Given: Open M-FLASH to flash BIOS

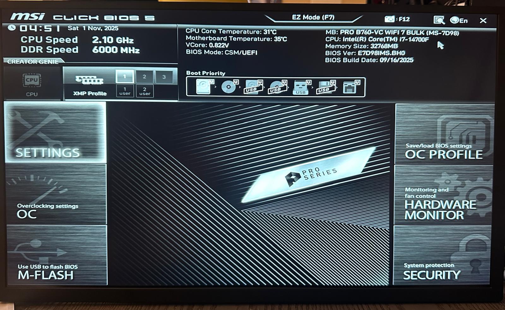Looking at the screenshot, I should coord(57,255).
